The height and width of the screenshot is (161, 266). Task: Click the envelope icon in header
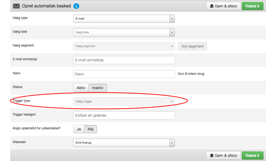pyautogui.click(x=17, y=6)
